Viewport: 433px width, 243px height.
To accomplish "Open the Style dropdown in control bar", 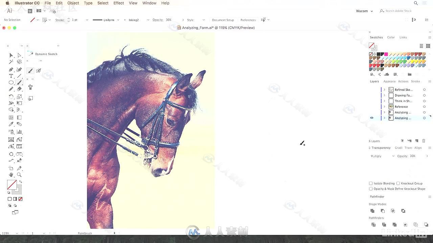I will tap(204, 20).
